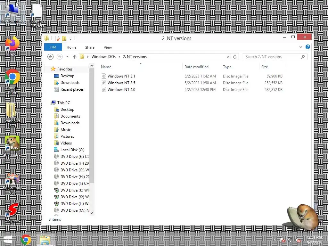Open the taskbar clock and date
This screenshot has height=246, width=328.
[314, 240]
